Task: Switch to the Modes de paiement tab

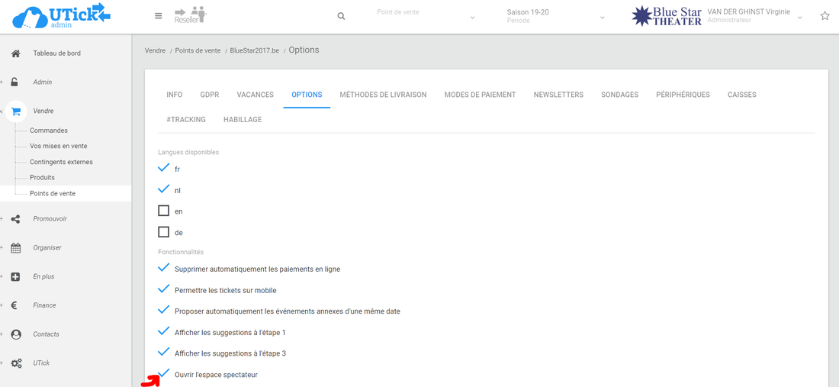Action: pos(480,95)
